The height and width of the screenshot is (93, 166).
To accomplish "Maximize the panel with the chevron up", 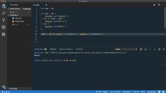I will click(x=155, y=49).
